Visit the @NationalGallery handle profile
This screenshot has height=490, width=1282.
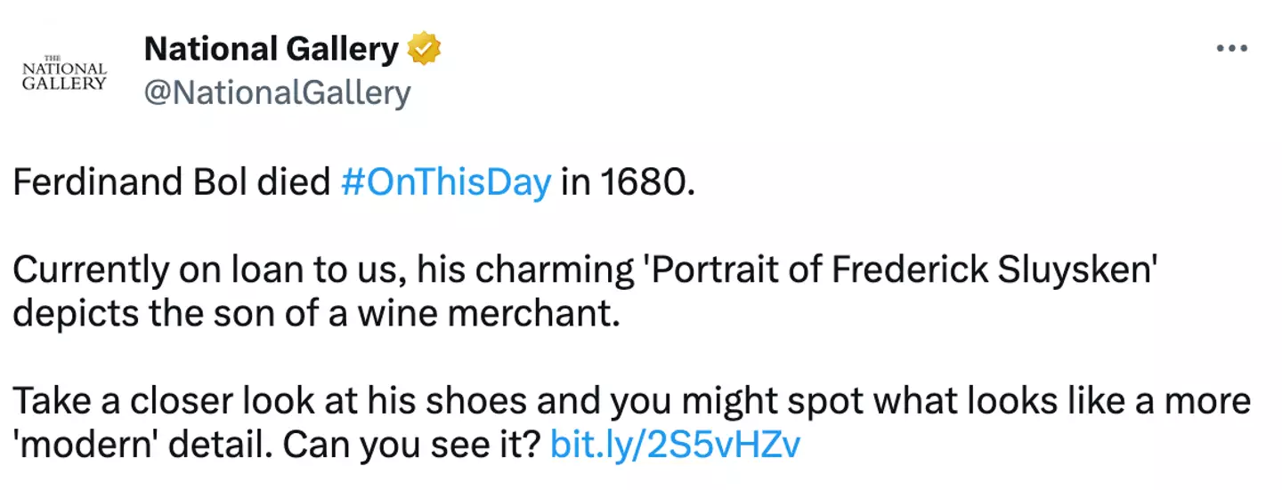[277, 92]
